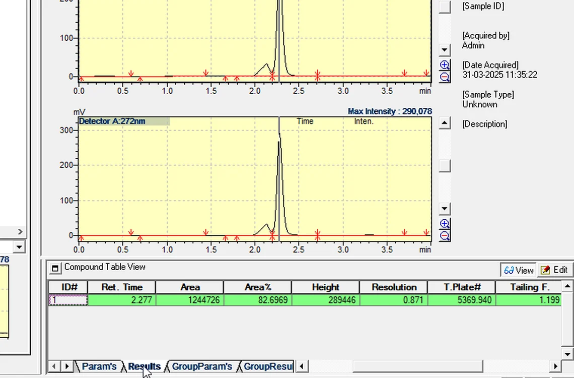Image resolution: width=574 pixels, height=378 pixels.
Task: Click date acquired value 31-03-2025 11:35:22
Action: point(499,75)
